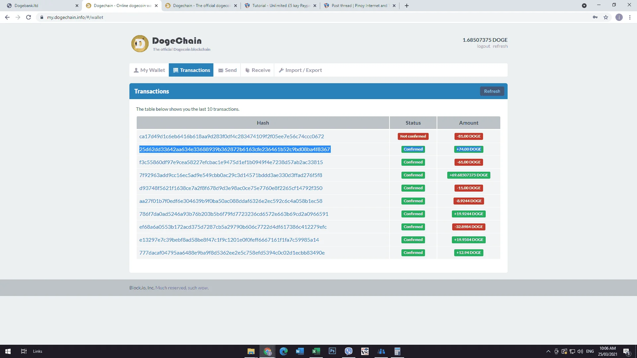Open a new browser tab

click(407, 6)
